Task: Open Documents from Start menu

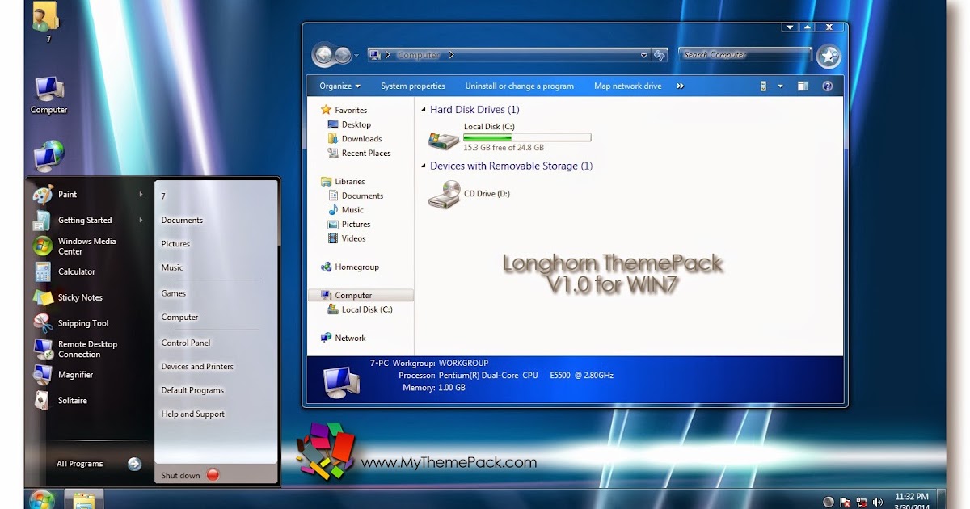Action: click(182, 220)
